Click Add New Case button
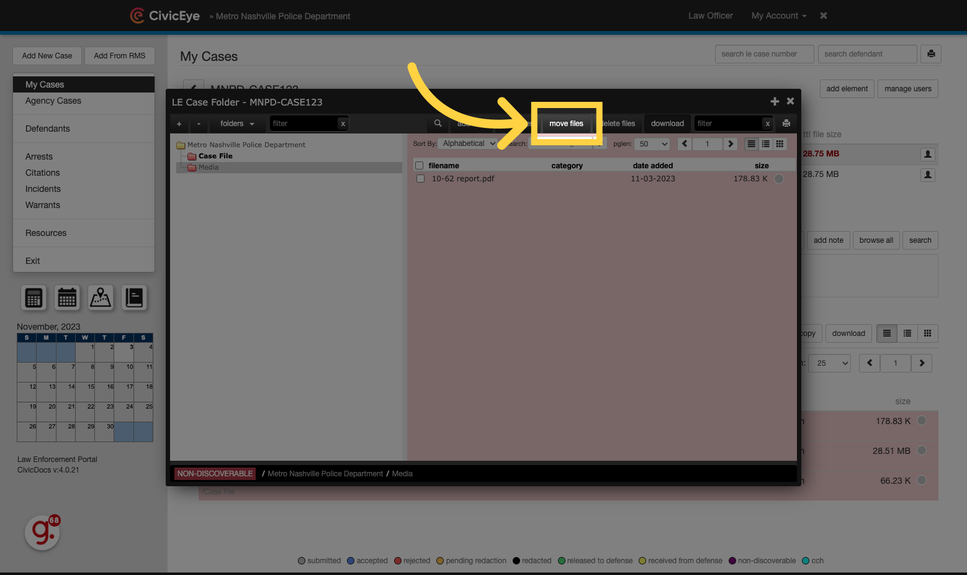 [x=47, y=56]
